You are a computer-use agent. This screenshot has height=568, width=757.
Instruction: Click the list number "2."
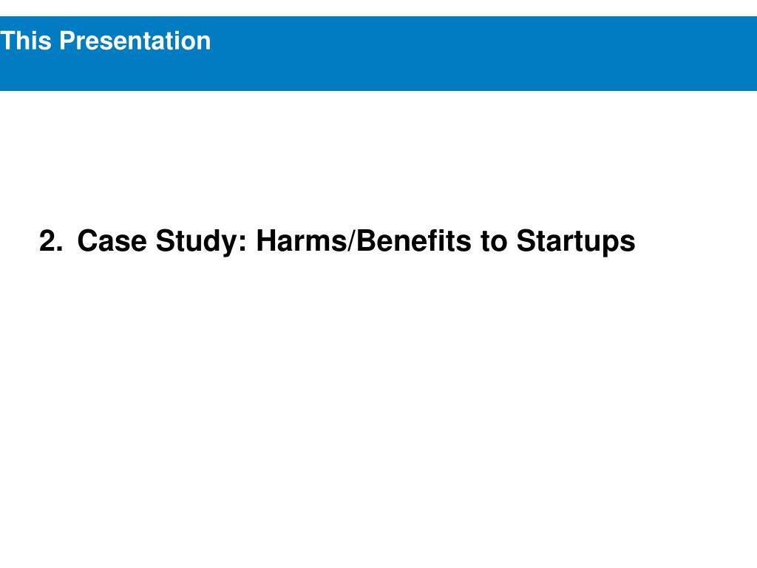point(51,240)
